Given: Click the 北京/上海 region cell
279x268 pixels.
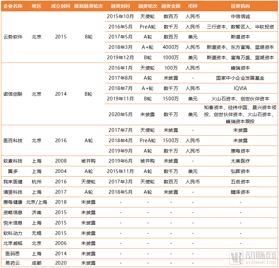Looking at the screenshot, I should (37, 202).
